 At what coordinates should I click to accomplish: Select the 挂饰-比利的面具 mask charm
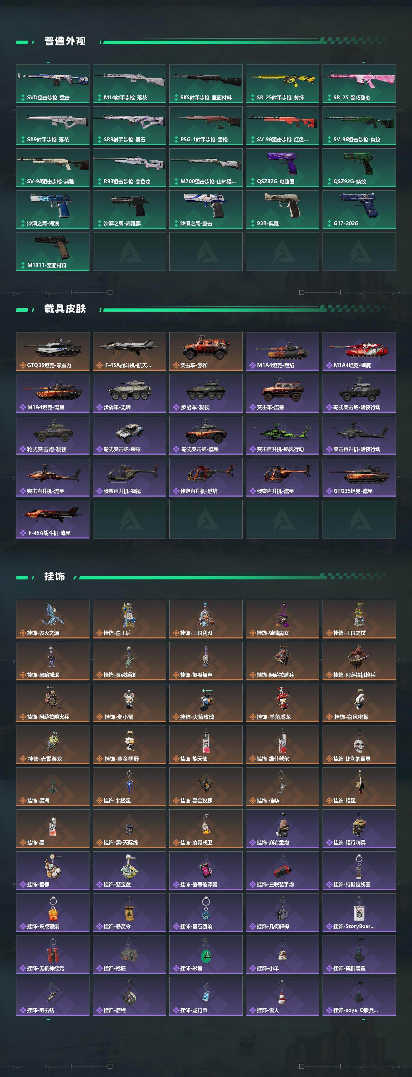(x=359, y=745)
